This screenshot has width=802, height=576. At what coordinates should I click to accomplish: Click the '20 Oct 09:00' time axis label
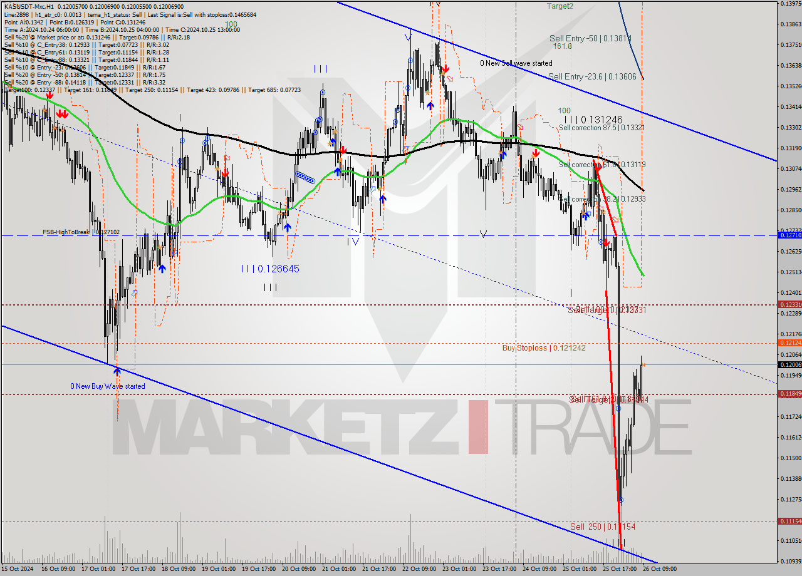click(299, 569)
